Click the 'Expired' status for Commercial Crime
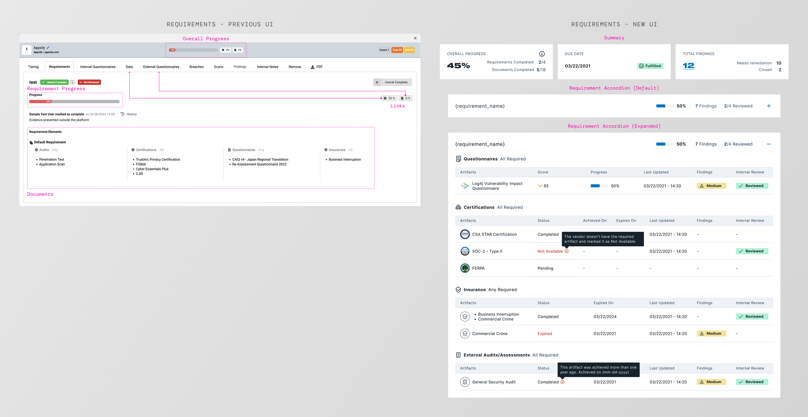Viewport: 808px width, 417px height. (545, 333)
